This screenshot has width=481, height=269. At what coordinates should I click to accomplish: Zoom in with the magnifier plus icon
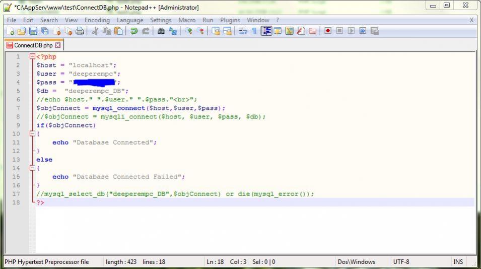(x=188, y=31)
